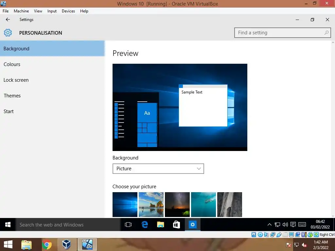Viewport: 335px width, 251px height.
Task: Open host File Explorer taskbar icon
Action: coord(26,244)
